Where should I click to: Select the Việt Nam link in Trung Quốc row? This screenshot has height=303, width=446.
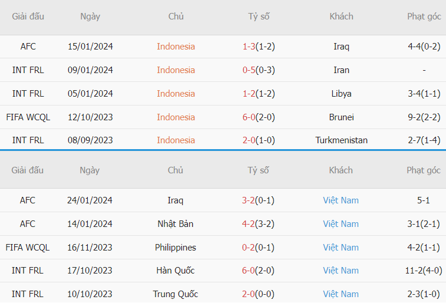[341, 294]
